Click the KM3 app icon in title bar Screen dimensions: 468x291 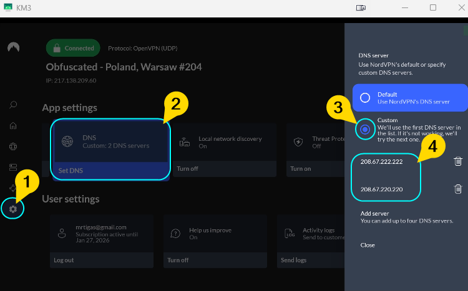click(8, 7)
